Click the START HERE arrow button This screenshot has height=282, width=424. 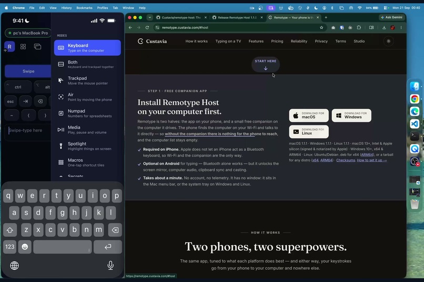click(x=266, y=65)
